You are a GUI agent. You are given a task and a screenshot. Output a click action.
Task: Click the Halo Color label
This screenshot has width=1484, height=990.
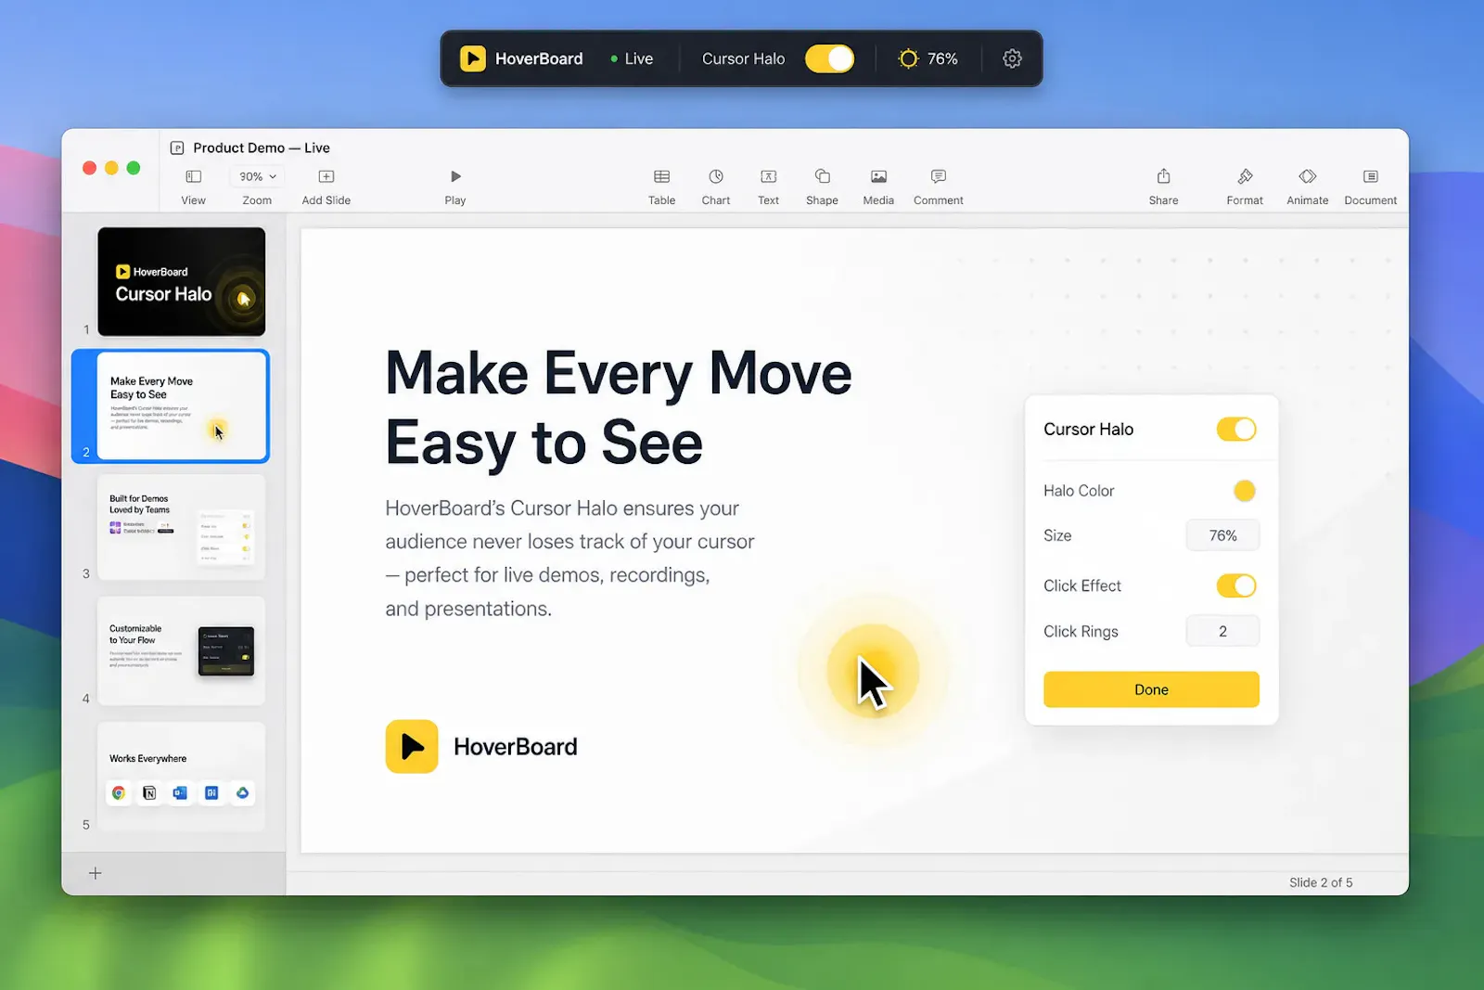click(1079, 491)
